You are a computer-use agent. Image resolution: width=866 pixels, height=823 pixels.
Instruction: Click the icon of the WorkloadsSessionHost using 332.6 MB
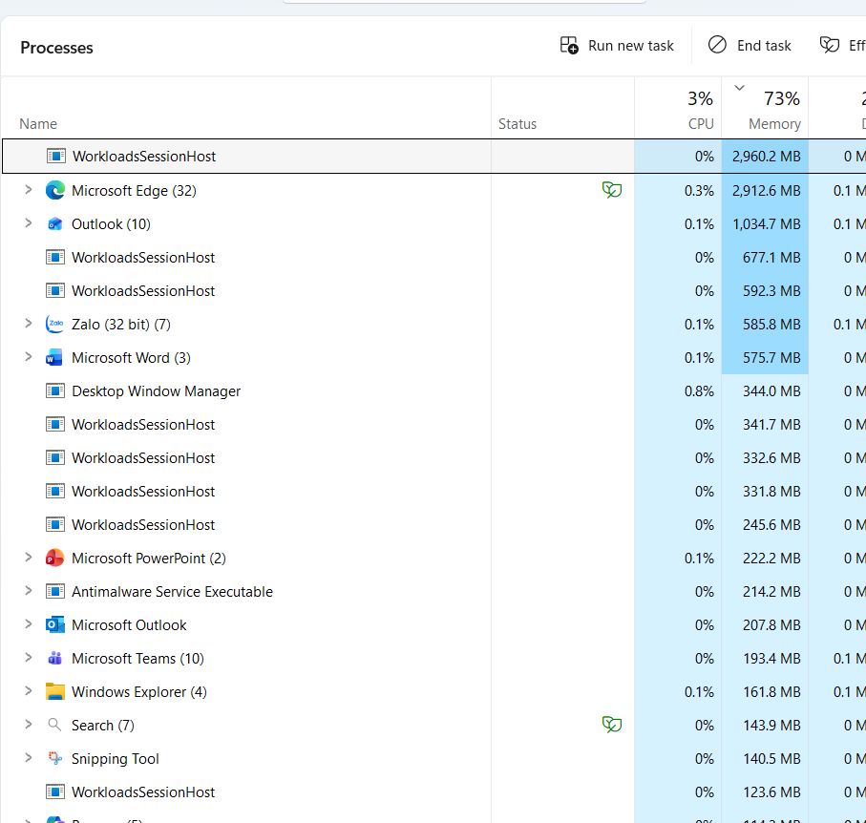[x=55, y=458]
